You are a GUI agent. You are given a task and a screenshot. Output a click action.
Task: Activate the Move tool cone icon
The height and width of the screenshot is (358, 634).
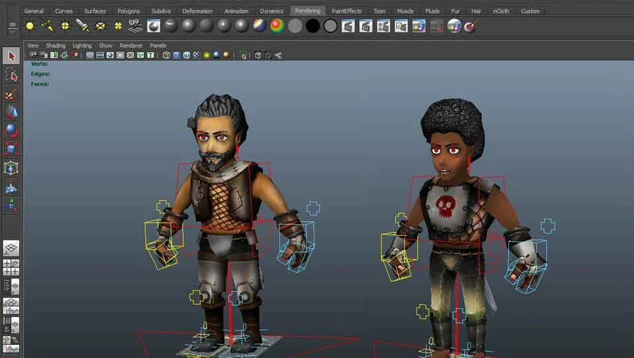pyautogui.click(x=11, y=112)
